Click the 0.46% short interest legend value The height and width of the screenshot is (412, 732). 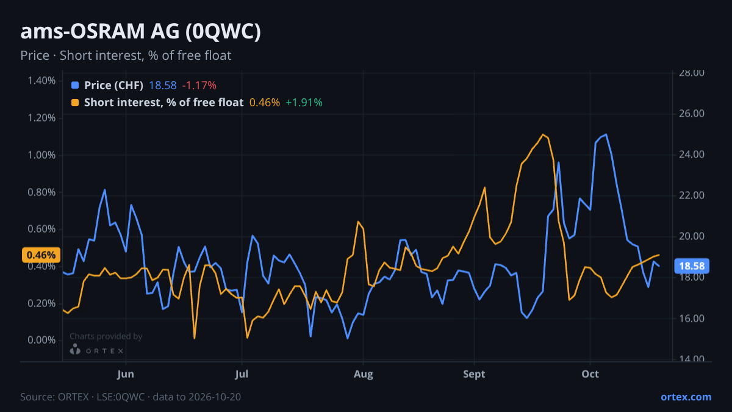tap(265, 103)
